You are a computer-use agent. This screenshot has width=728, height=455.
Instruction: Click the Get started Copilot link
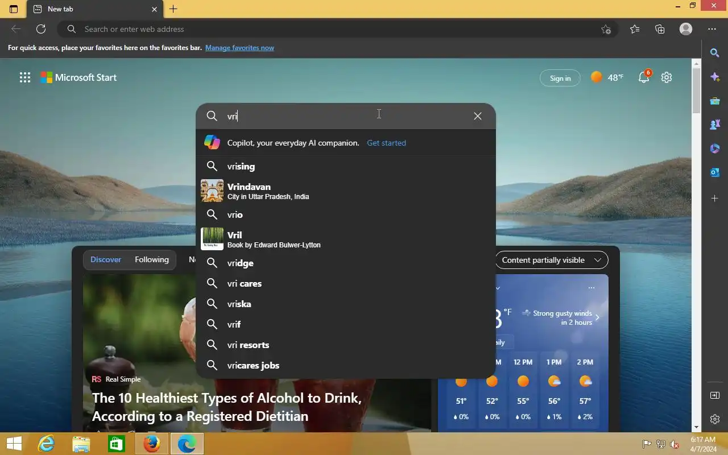point(386,143)
